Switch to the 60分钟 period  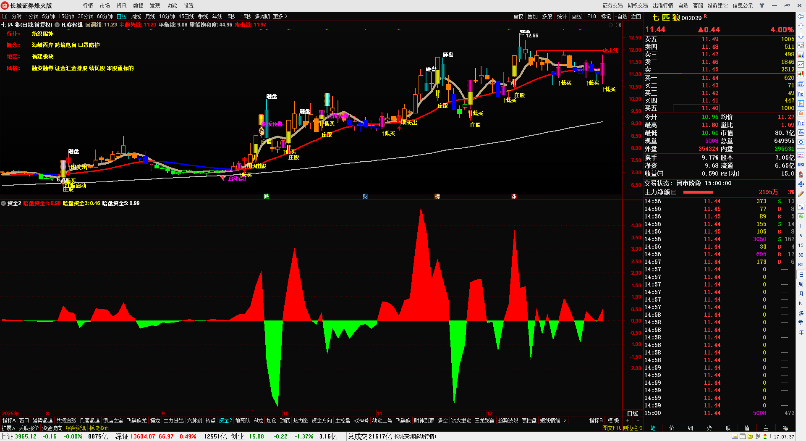click(105, 16)
